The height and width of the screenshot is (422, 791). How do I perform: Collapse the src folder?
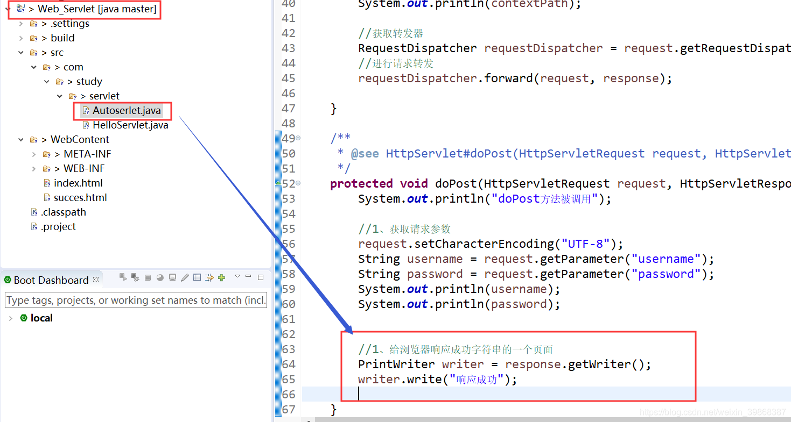20,53
